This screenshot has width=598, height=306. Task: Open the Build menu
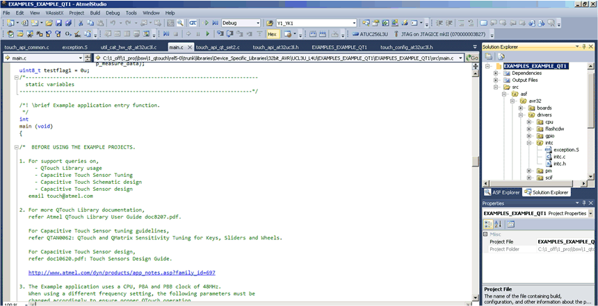pos(95,13)
